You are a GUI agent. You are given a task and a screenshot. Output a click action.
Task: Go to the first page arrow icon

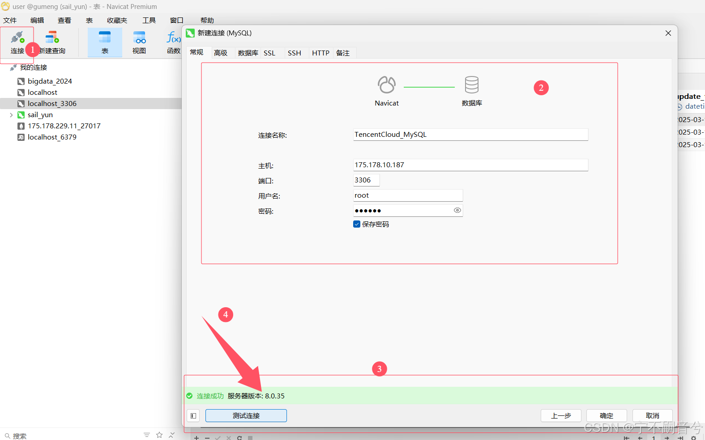pos(627,438)
